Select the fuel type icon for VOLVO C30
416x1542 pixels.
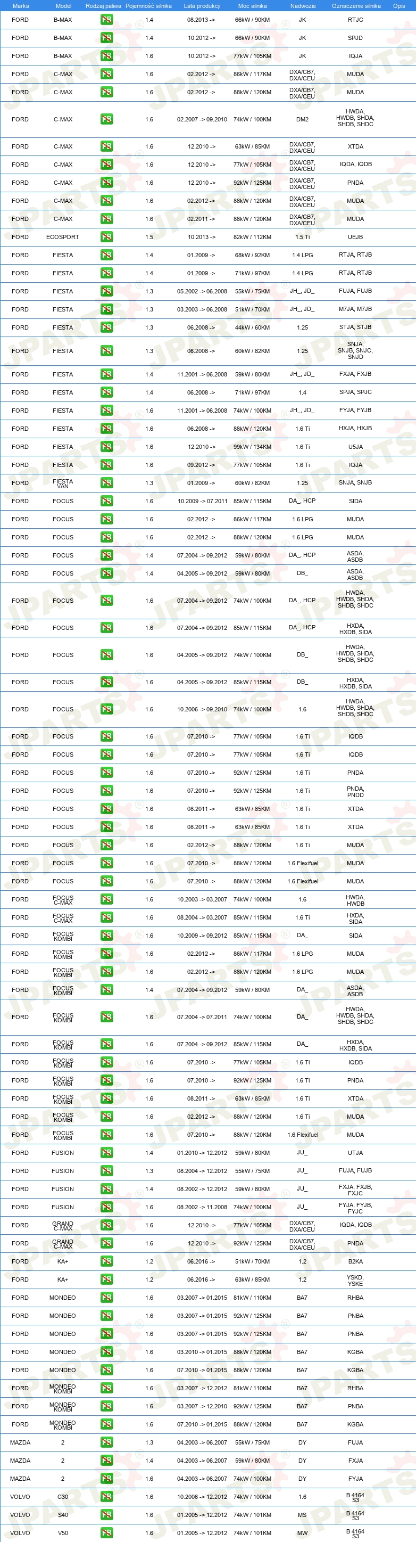tap(106, 1497)
